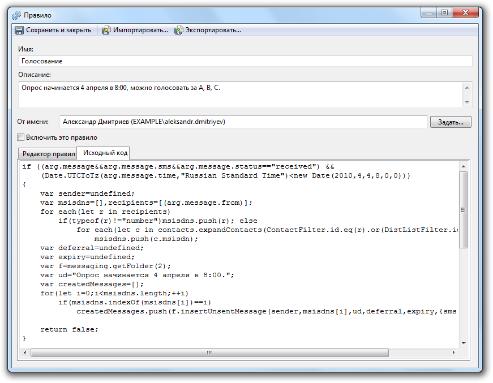Click 'Импортировать...' toolbar text
The image size is (493, 383).
[140, 30]
